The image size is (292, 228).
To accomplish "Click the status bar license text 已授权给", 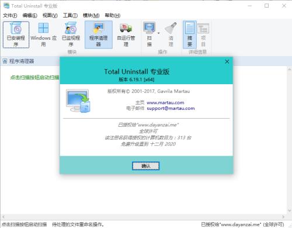I will (242, 224).
